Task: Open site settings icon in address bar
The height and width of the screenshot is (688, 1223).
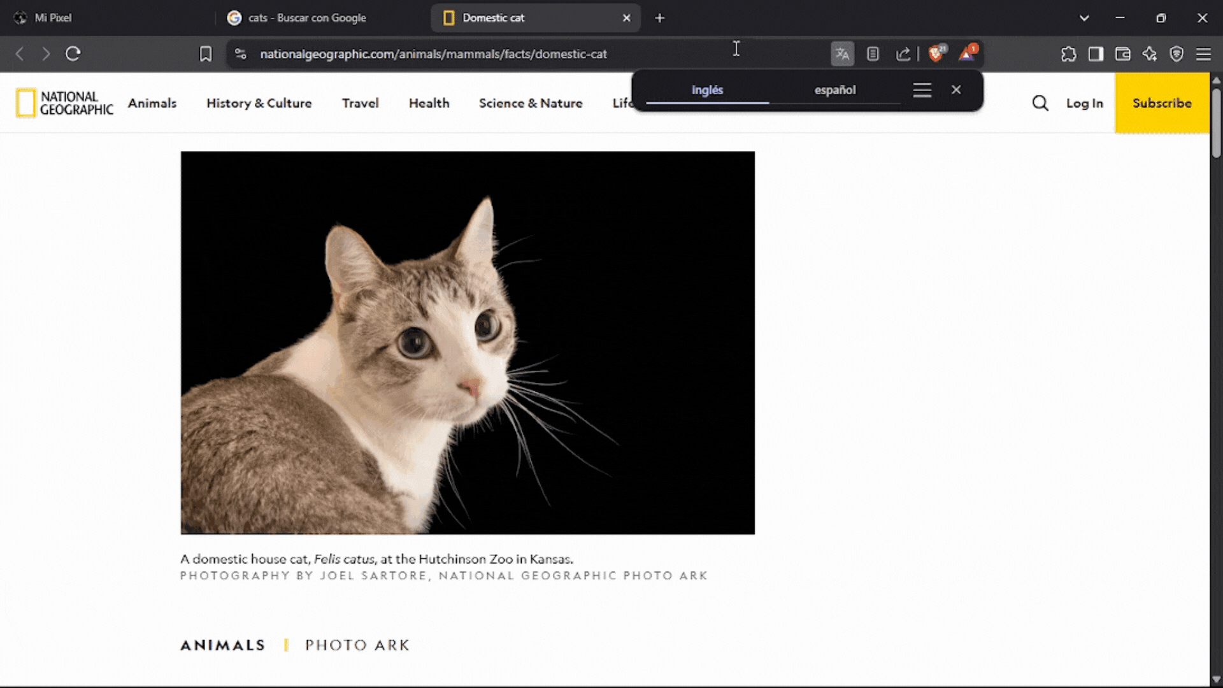Action: tap(241, 54)
